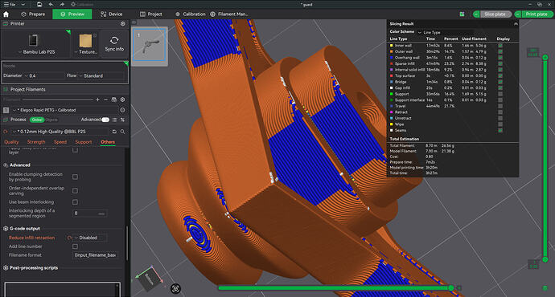Click the Post-processing scripts text box
Screen dimensions: 555x297
63,289
